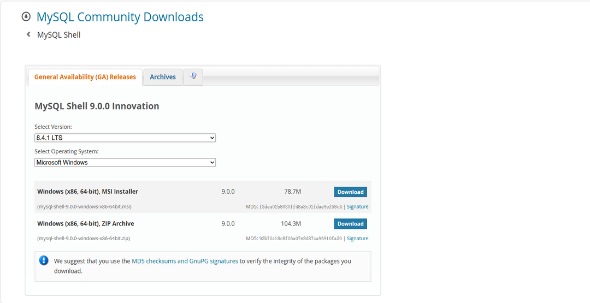
Task: Click the MySQL Shell 9.0.0 Innovation heading
Action: (x=97, y=106)
